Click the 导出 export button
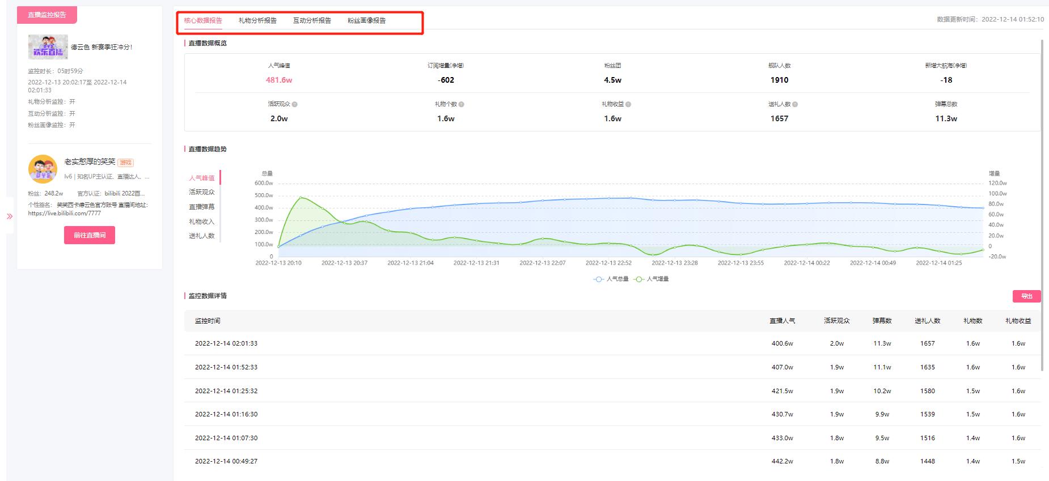1049x481 pixels. click(1026, 296)
